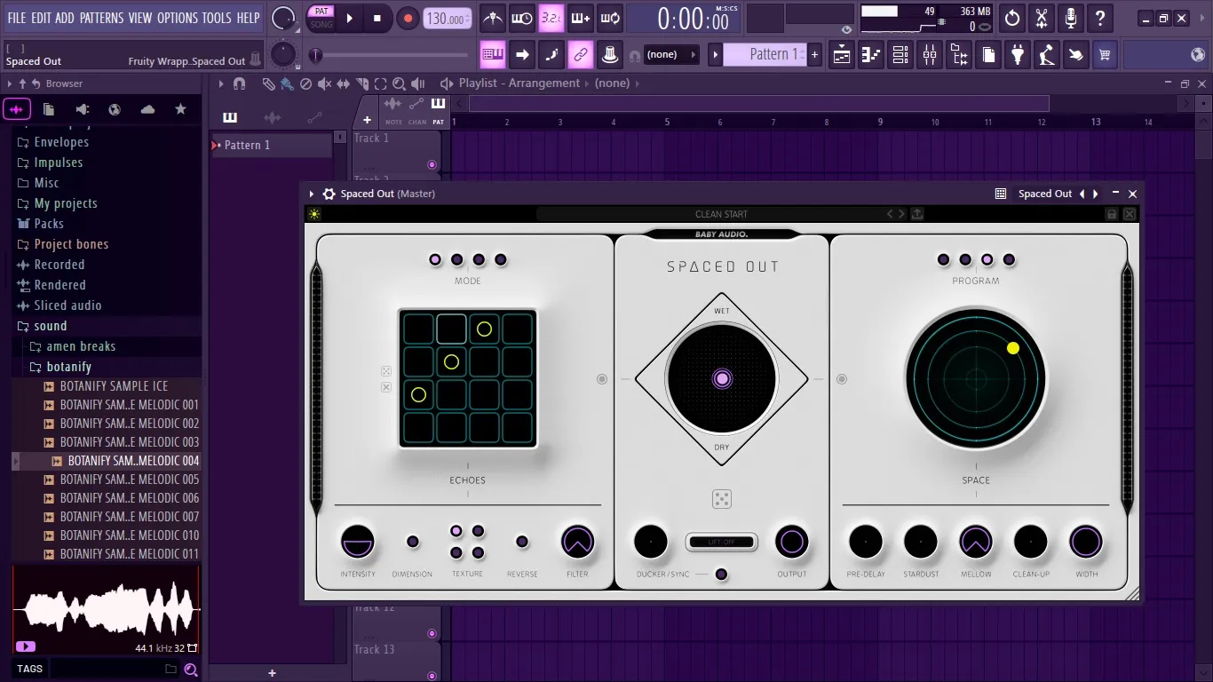
Task: Open the VIEW menu
Action: [x=140, y=18]
